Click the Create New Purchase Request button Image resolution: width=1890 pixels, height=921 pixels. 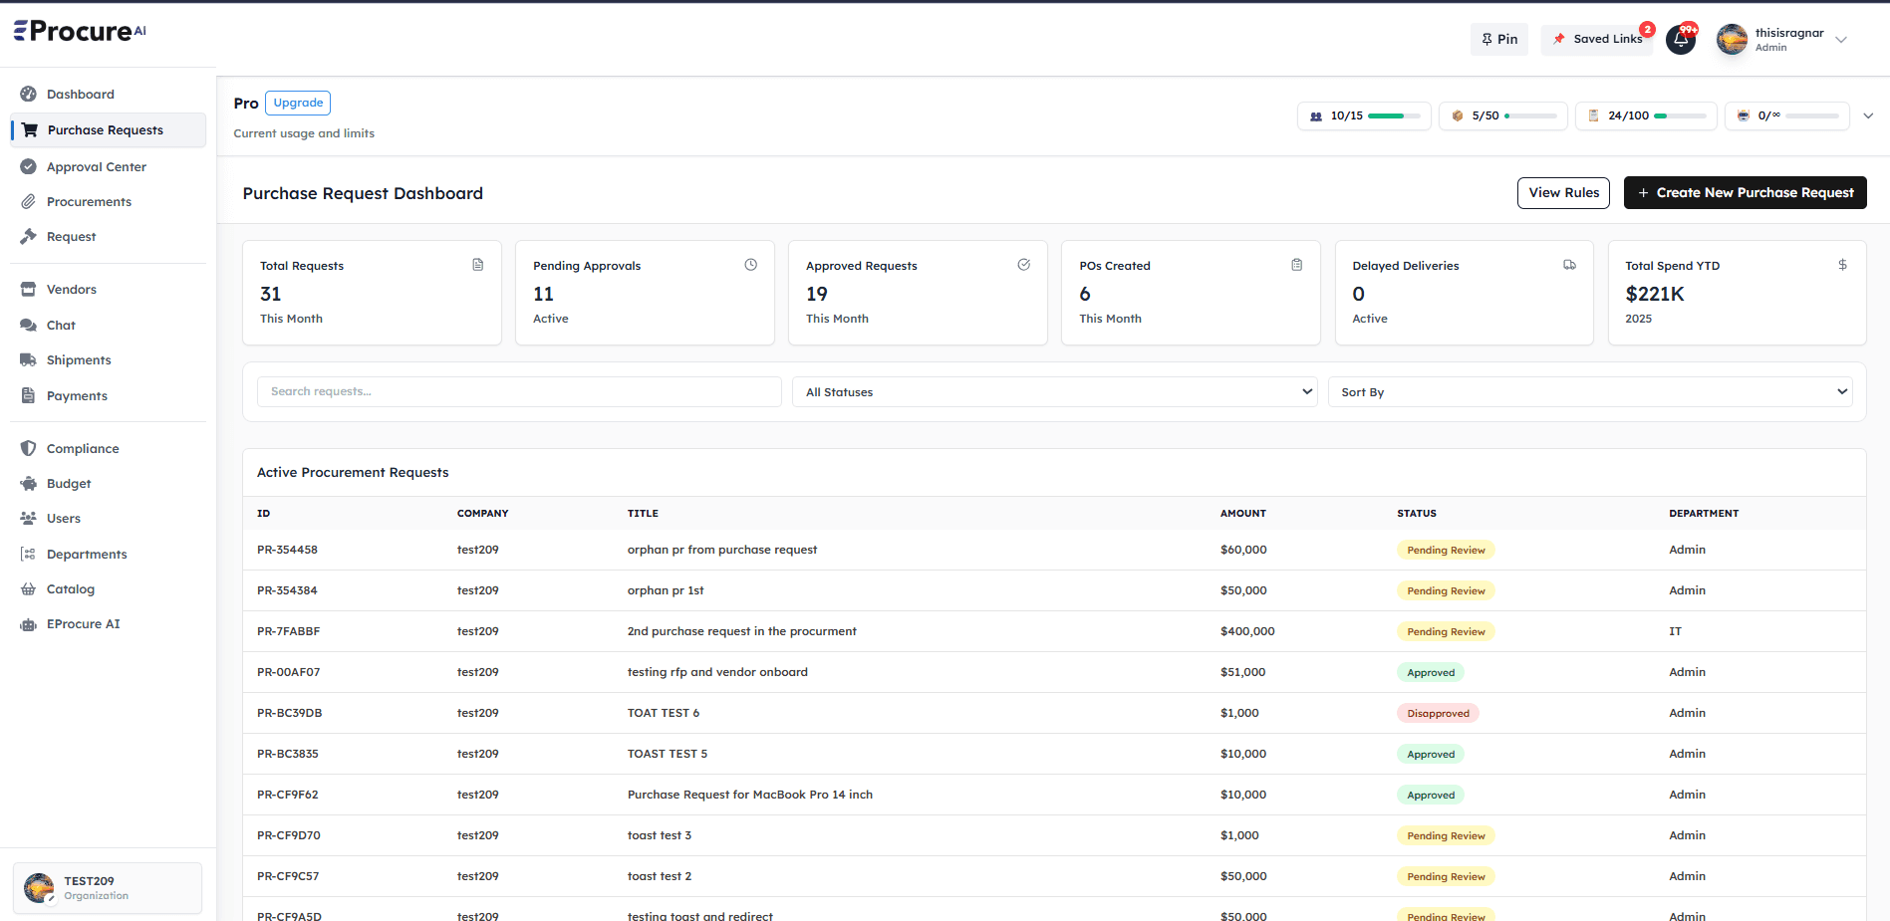click(1745, 192)
